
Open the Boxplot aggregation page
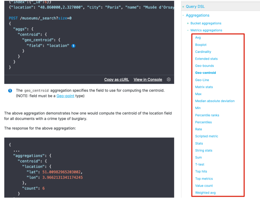(200, 45)
